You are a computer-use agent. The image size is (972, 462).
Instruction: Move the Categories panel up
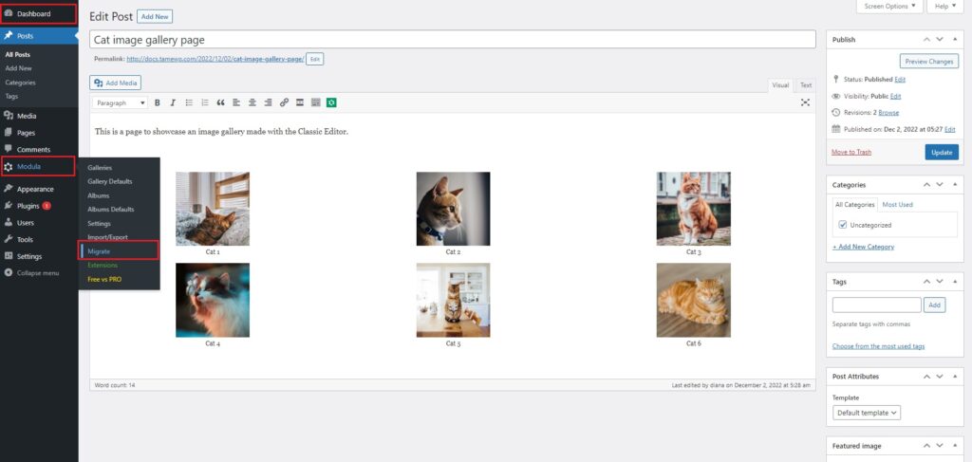(926, 185)
